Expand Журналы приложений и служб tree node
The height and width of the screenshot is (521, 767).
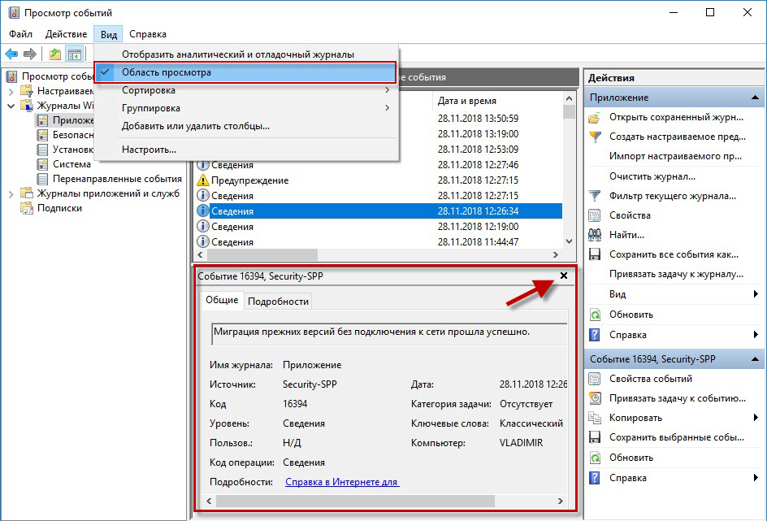point(11,193)
